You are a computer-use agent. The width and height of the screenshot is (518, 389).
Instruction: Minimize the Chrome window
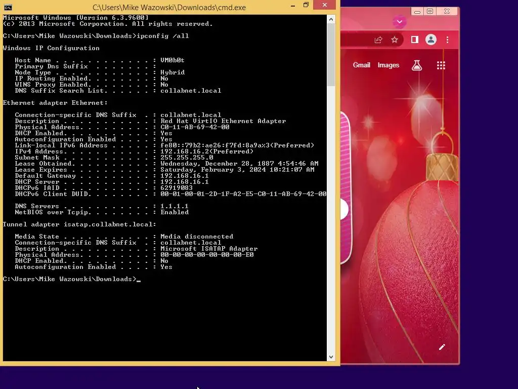(x=417, y=12)
